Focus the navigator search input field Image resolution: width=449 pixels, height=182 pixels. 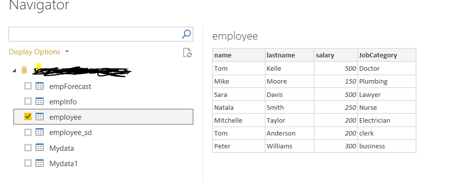pyautogui.click(x=94, y=34)
